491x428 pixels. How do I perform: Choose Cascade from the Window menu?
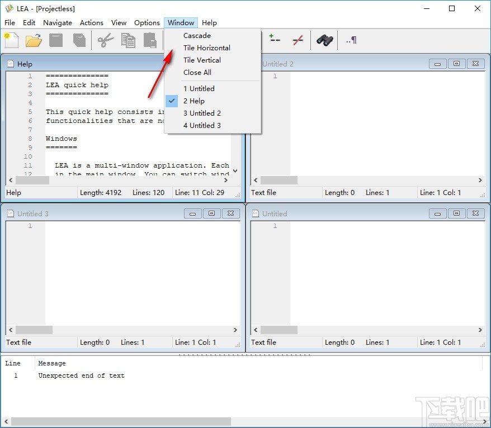213,36
